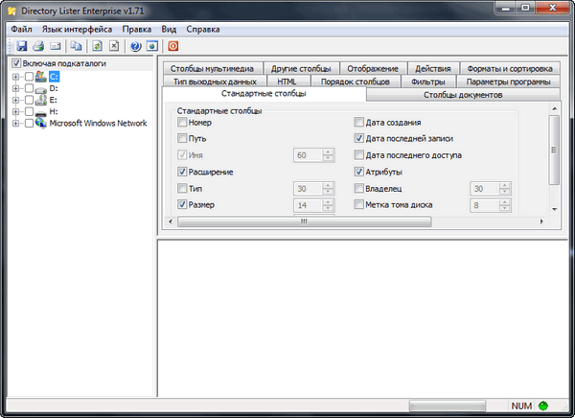The width and height of the screenshot is (575, 418).
Task: Enable the "Номер" column checkbox
Action: 182,122
